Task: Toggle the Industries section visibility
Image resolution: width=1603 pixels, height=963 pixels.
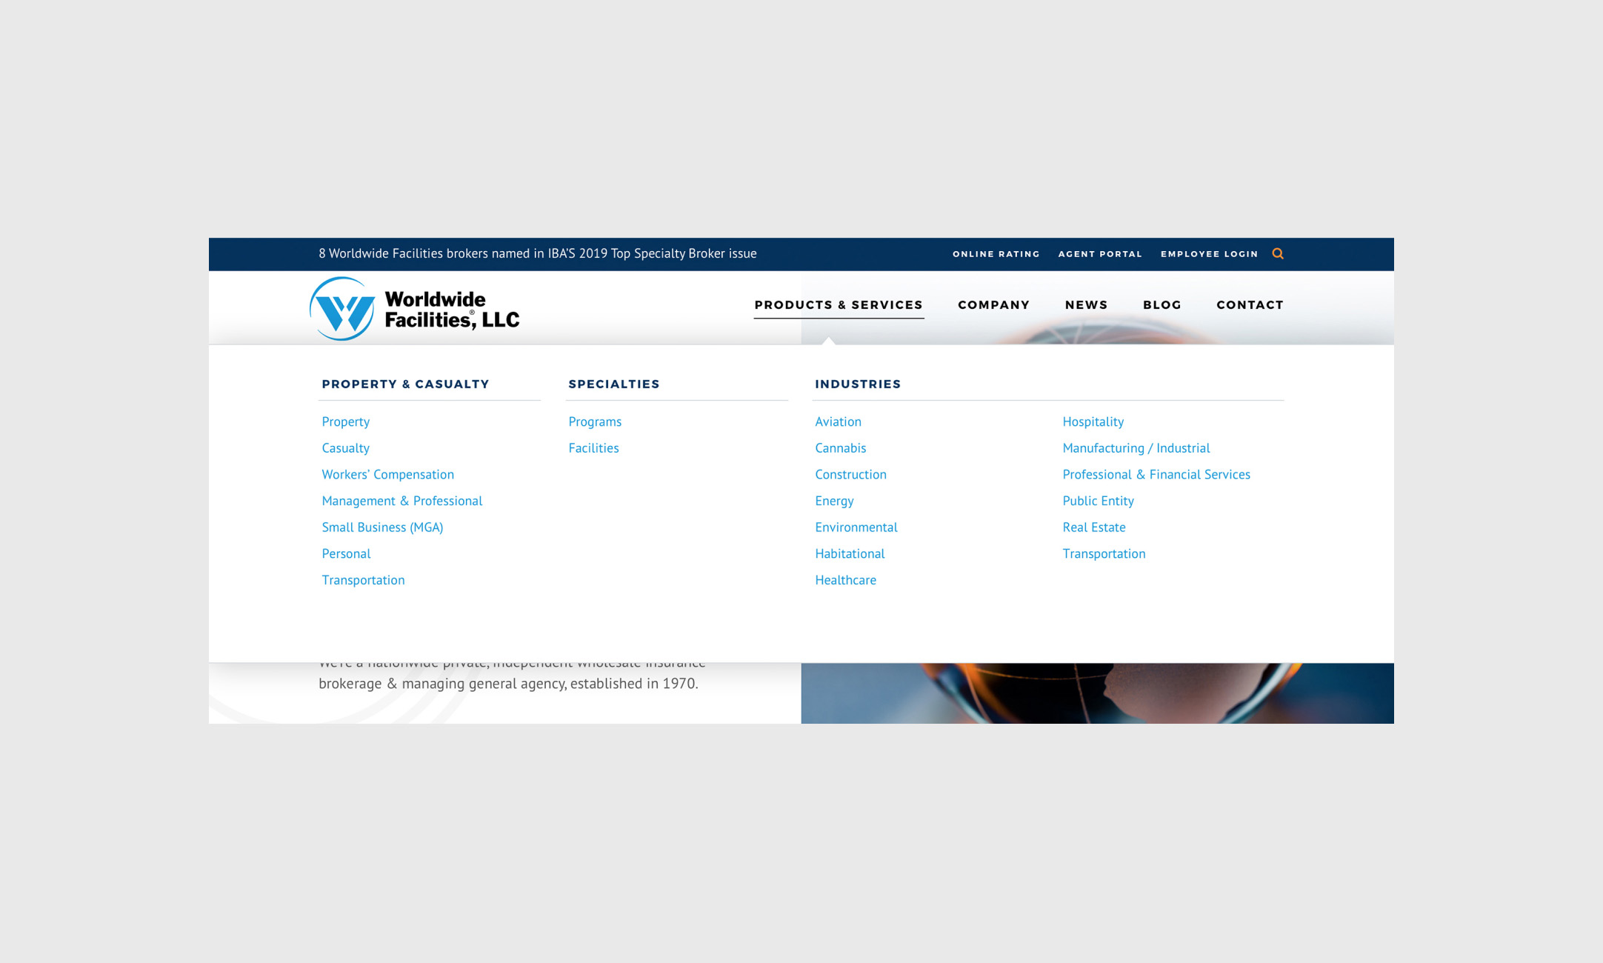Action: (859, 384)
